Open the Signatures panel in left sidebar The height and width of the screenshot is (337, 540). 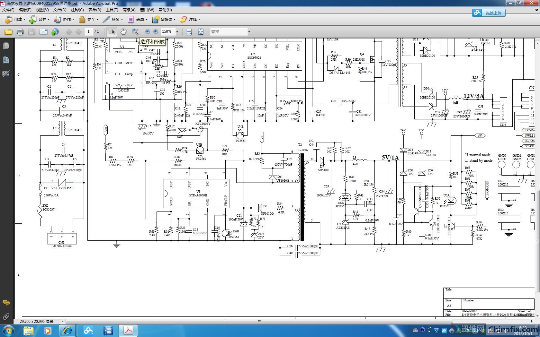coord(6,74)
